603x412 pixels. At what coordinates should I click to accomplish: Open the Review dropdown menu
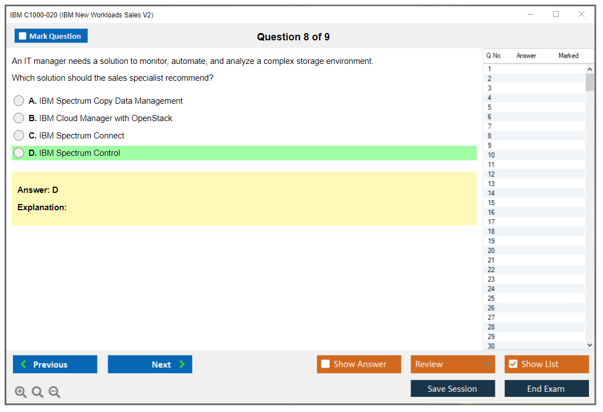pos(453,364)
